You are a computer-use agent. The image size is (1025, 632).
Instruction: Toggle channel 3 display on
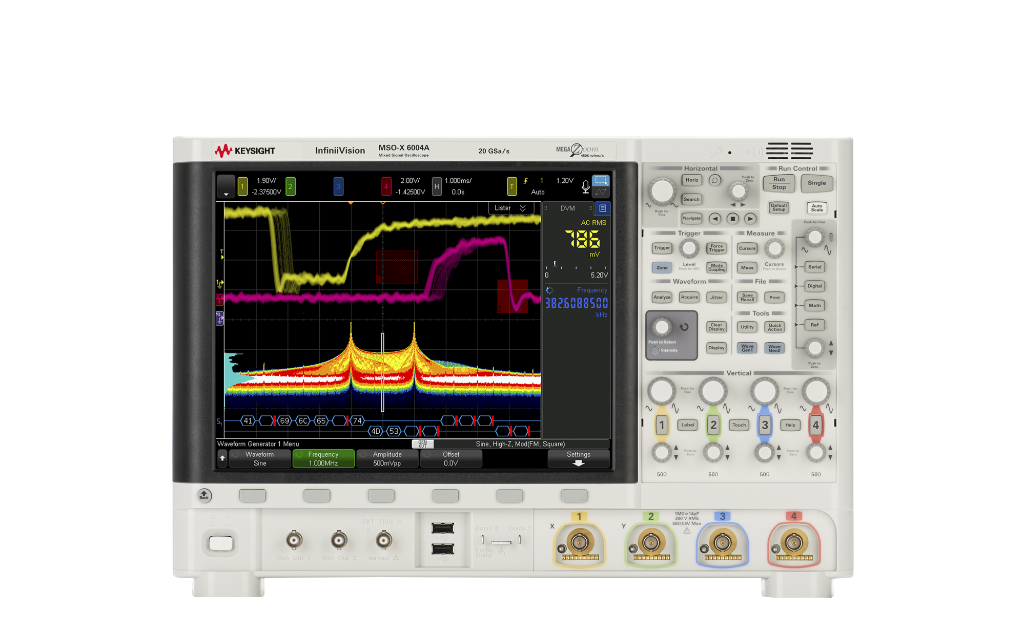[x=338, y=186]
